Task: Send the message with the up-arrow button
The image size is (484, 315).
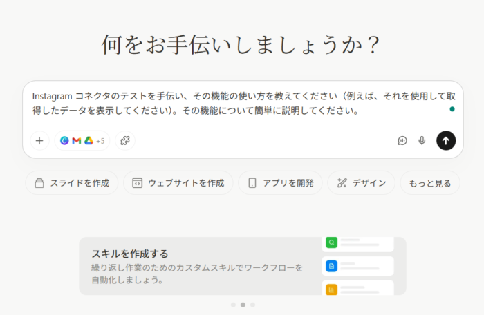Action: coord(446,140)
